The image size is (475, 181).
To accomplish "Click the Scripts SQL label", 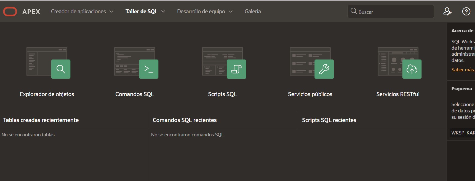I will pyautogui.click(x=222, y=94).
